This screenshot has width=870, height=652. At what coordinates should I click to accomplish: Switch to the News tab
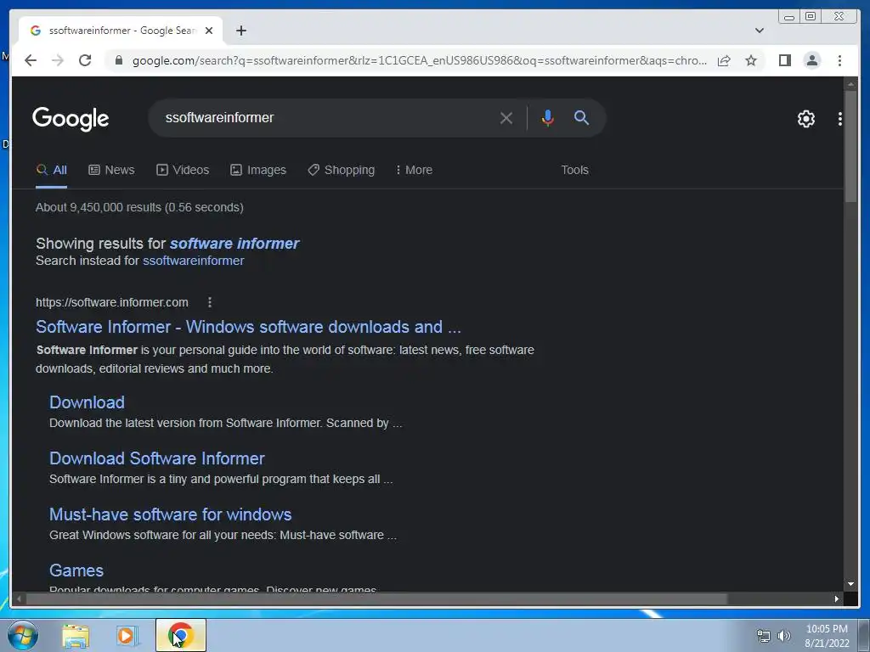click(111, 170)
